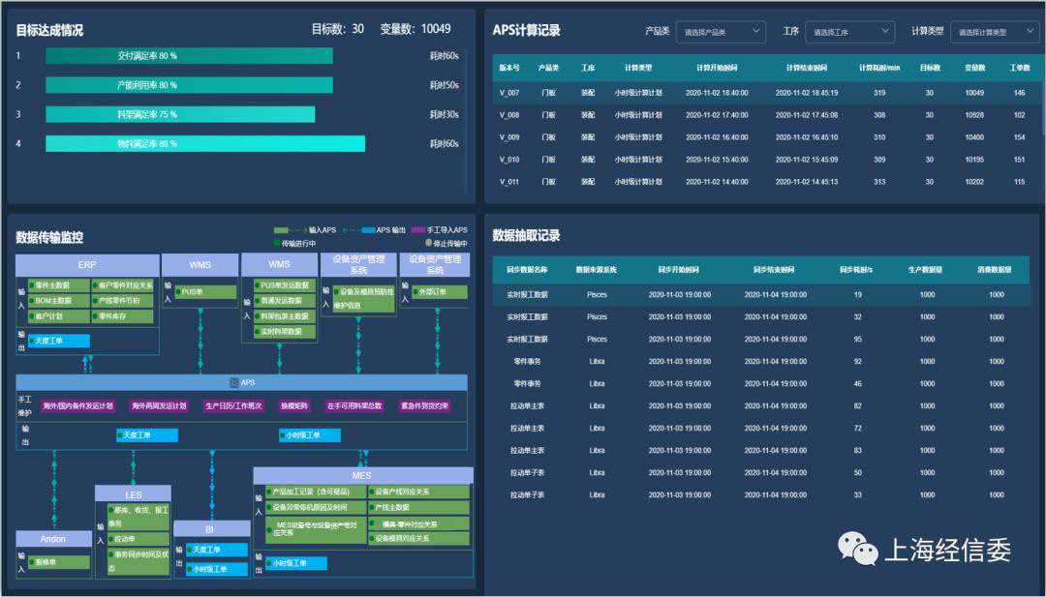The width and height of the screenshot is (1046, 597).
Task: Click the APS icon in the center bar
Action: pyautogui.click(x=233, y=383)
